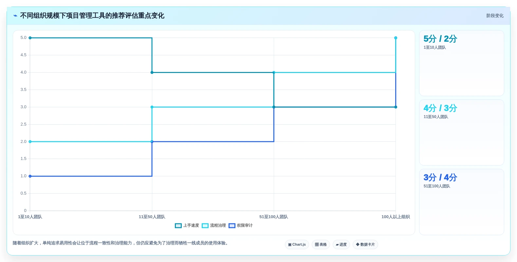Click the chart title 不同组织规模下项目管理工具的推荐评估重点变化

point(92,16)
